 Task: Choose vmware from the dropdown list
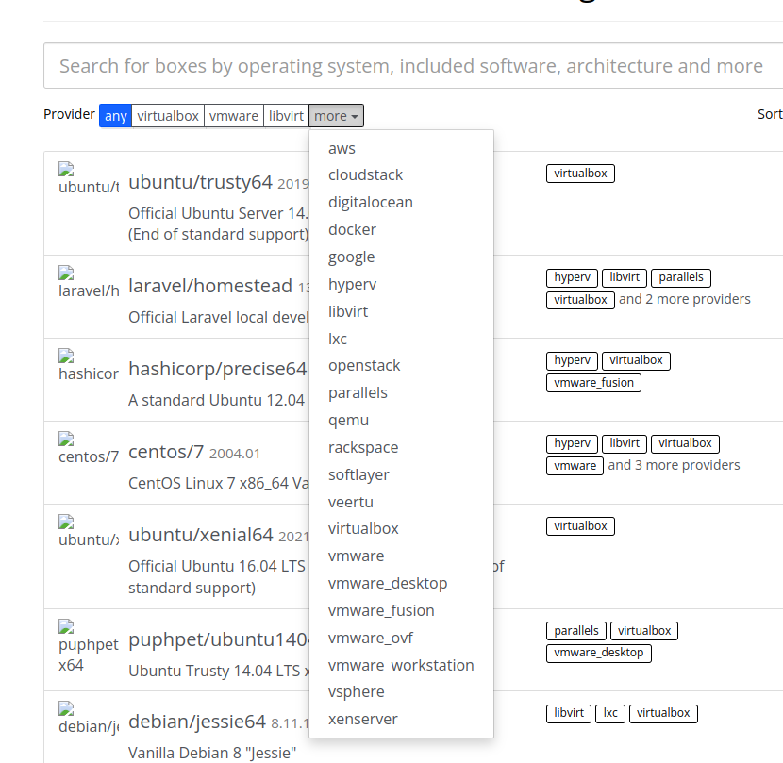[x=402, y=556]
